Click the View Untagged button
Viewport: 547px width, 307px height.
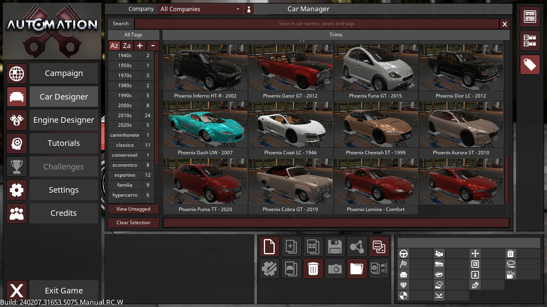click(x=133, y=209)
